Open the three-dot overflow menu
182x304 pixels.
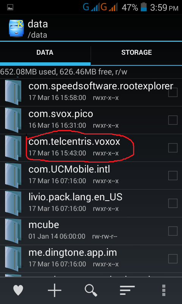point(164,290)
